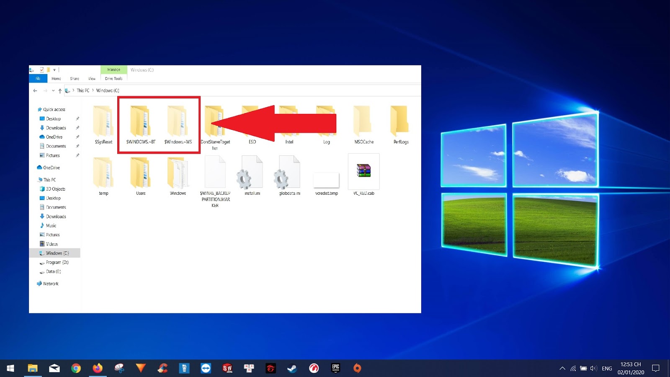Screen dimensions: 670x377
Task: Click the ESD folder label
Action: click(252, 142)
